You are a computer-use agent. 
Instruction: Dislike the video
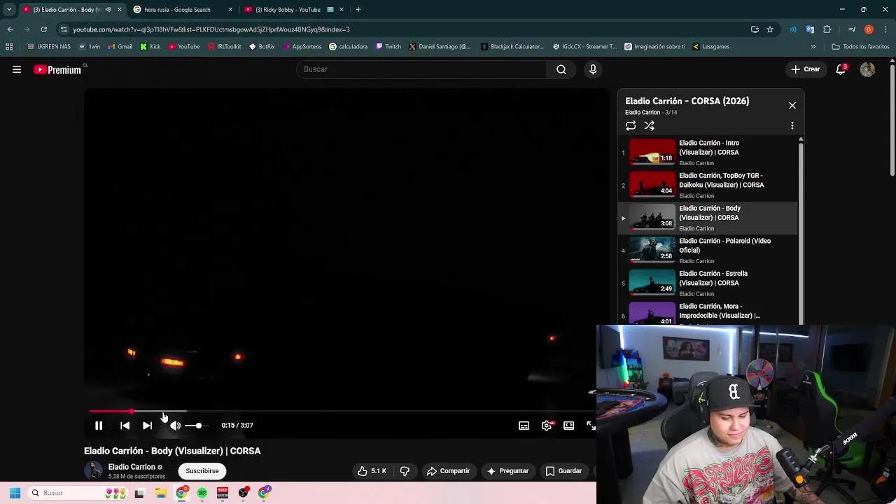[x=405, y=471]
